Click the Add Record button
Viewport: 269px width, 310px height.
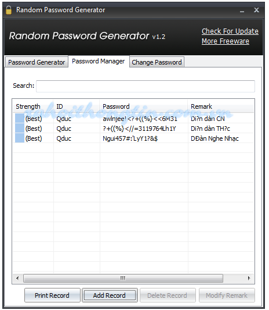click(110, 295)
